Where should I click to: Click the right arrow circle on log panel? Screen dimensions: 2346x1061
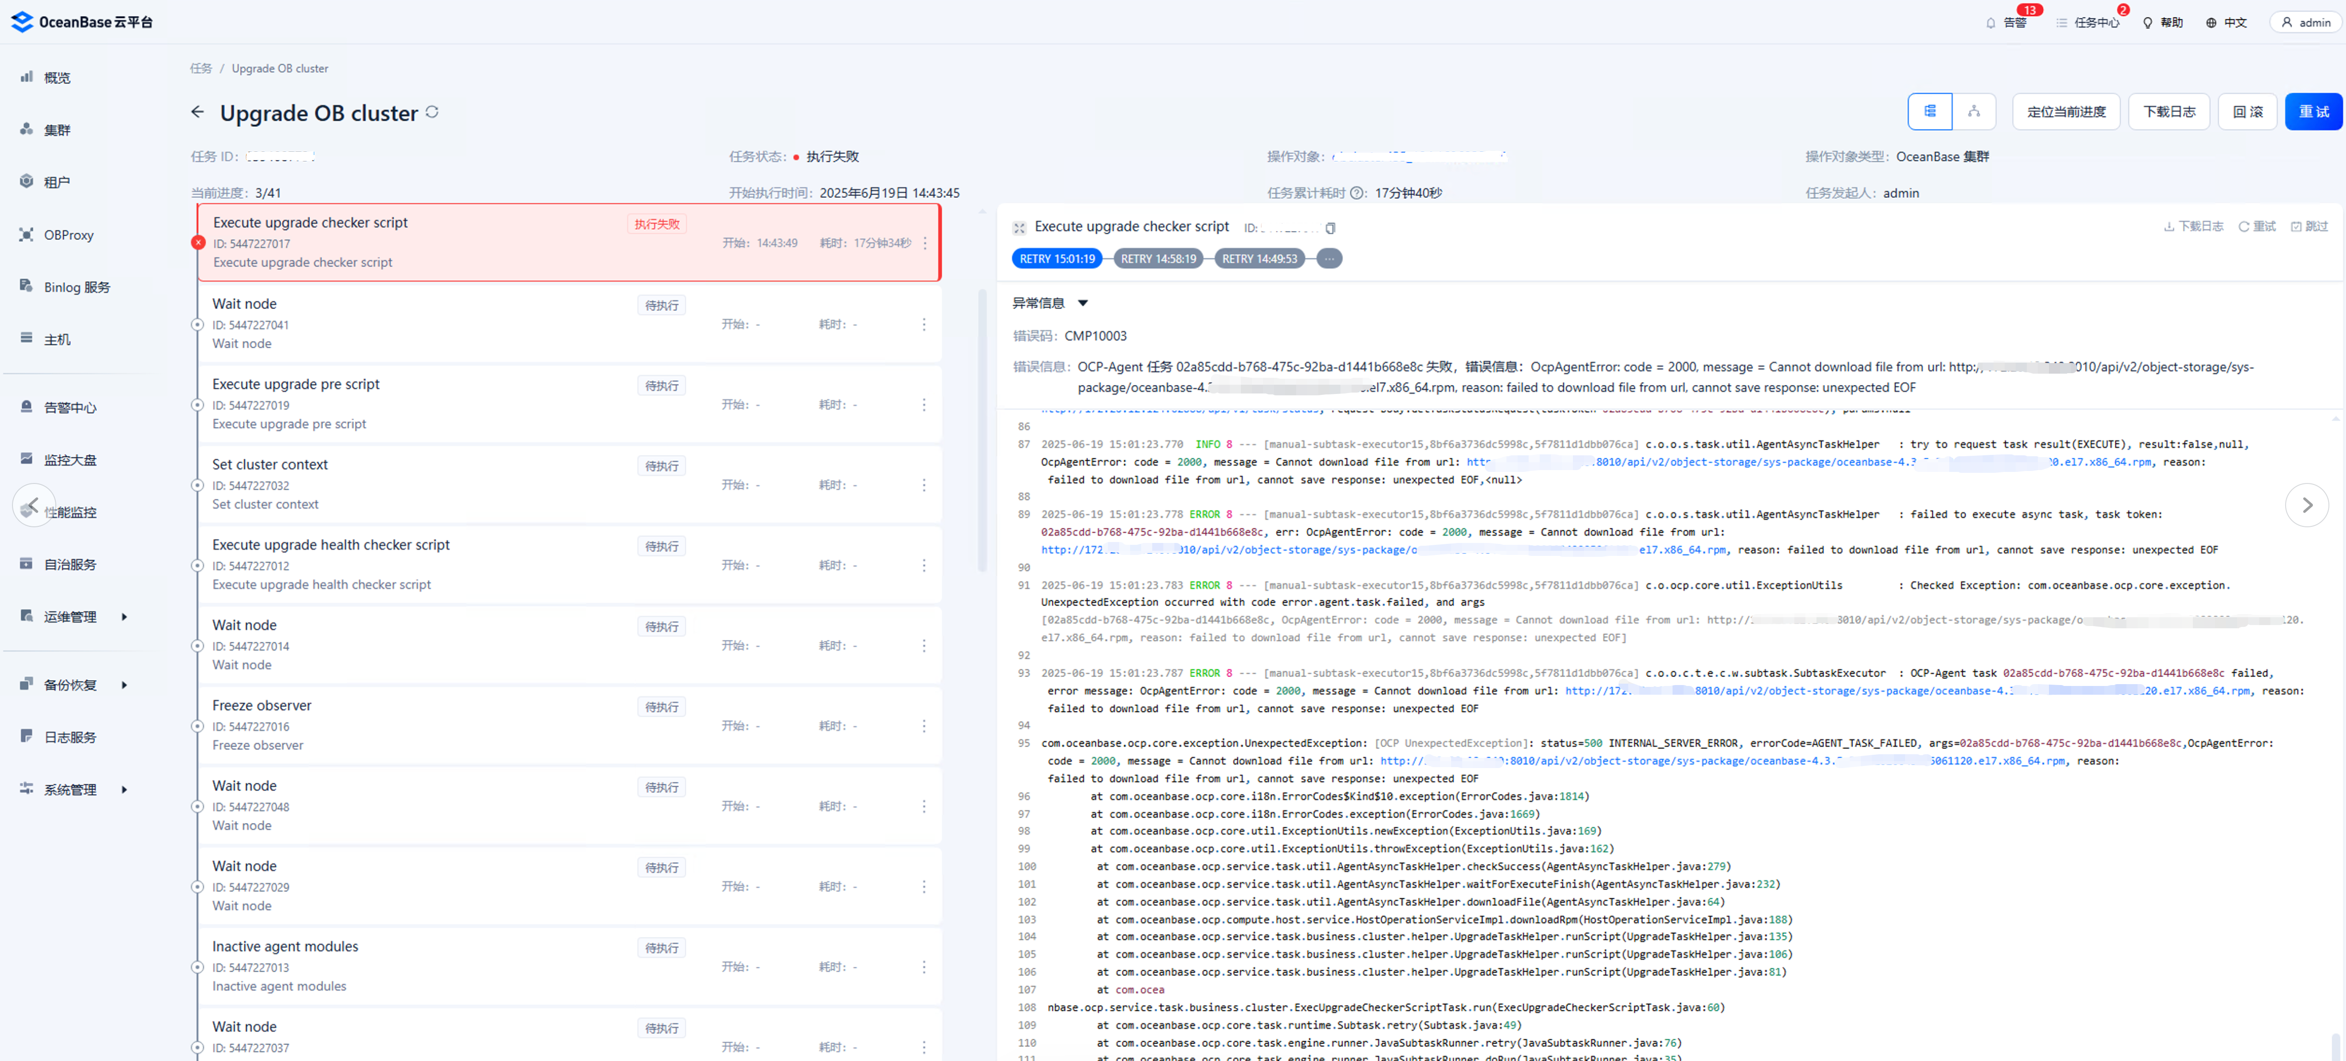(x=2307, y=505)
